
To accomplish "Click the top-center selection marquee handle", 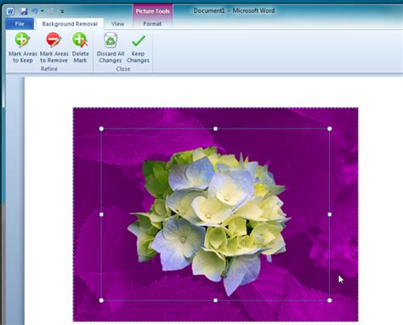I will (x=215, y=128).
